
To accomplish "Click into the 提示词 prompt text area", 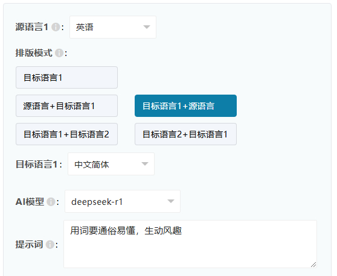I will [x=190, y=244].
